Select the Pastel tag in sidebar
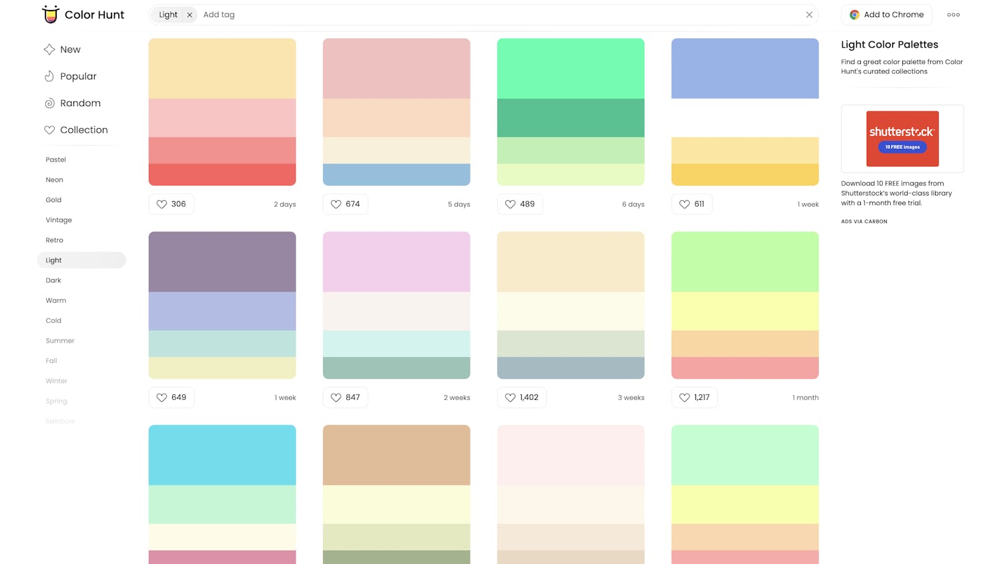The height and width of the screenshot is (564, 1001). (55, 160)
